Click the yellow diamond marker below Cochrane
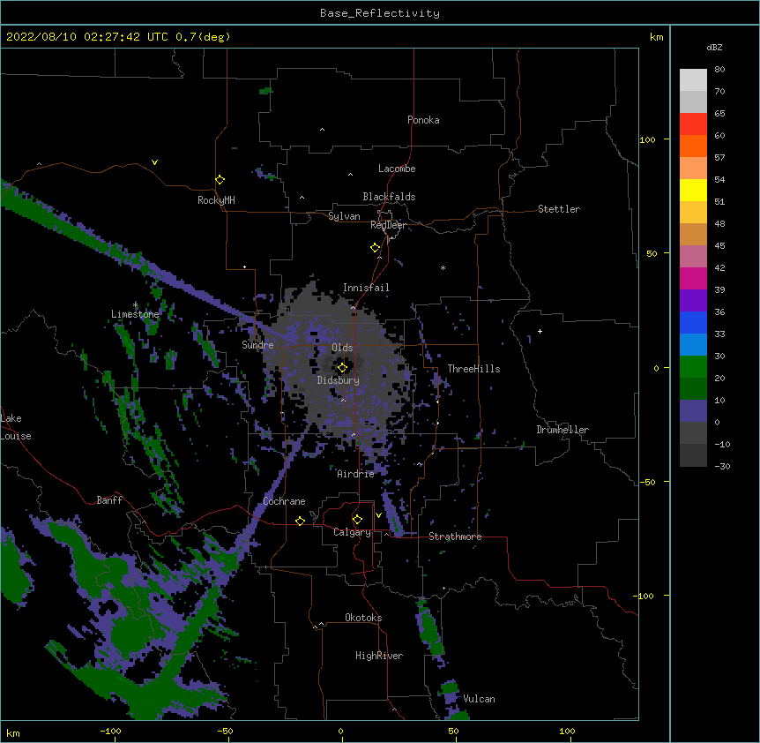 [x=300, y=521]
